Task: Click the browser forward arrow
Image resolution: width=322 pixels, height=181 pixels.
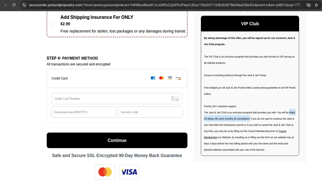Action: click(5, 5)
